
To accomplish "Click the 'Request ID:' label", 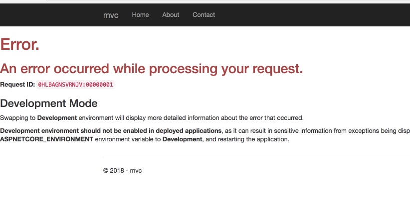I will pyautogui.click(x=17, y=85).
